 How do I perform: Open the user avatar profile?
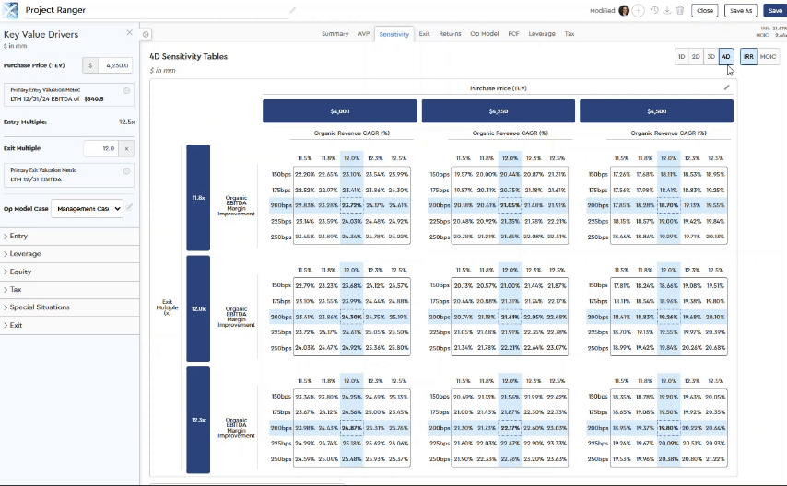[624, 10]
